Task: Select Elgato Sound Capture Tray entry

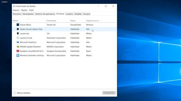Action: [x=31, y=29]
